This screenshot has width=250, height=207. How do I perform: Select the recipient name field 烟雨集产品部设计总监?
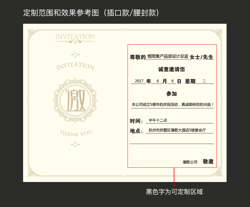click(x=168, y=56)
